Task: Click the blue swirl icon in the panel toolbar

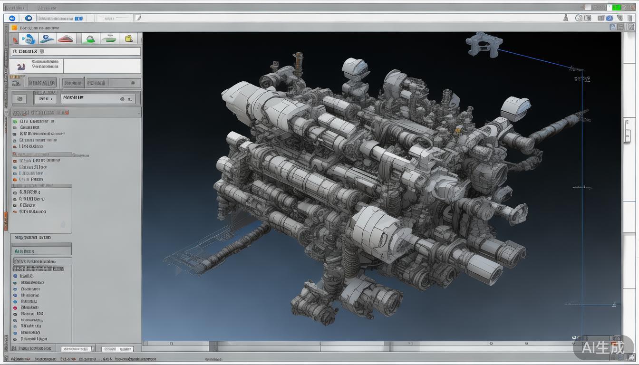Action: [28, 39]
